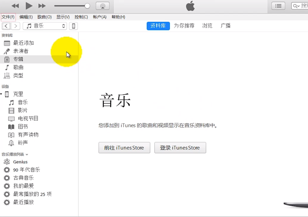The width and height of the screenshot is (308, 217).
Task: Click the 前往 iTunes Store button
Action: click(x=124, y=148)
